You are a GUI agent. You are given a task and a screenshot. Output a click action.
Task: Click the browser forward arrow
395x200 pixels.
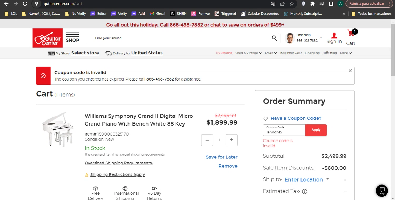(16, 4)
